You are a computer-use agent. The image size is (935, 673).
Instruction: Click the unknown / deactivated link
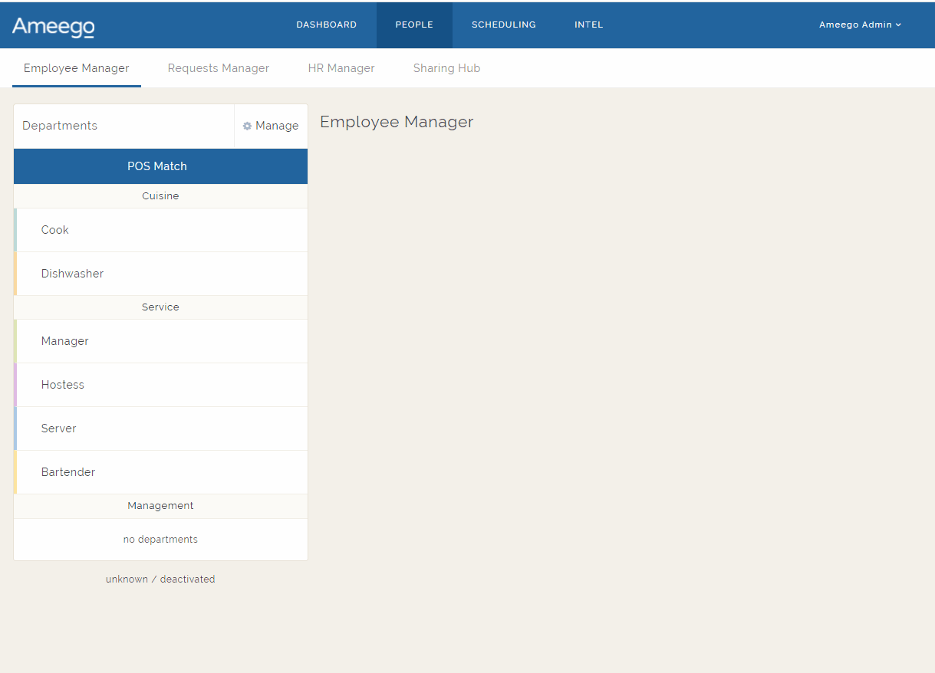[x=160, y=579]
